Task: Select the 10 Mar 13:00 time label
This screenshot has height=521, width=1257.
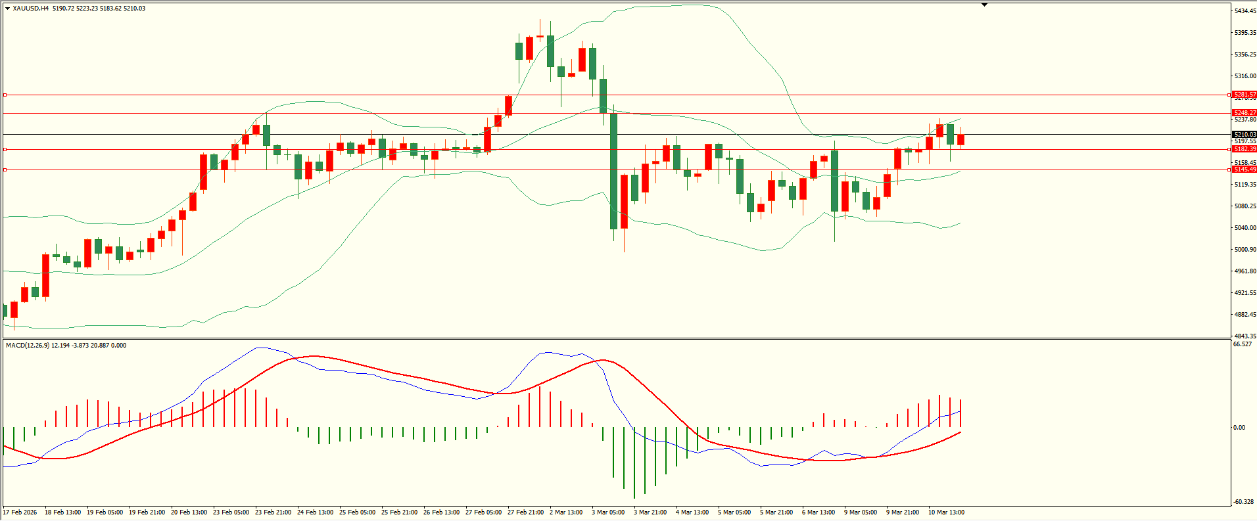Action: [946, 512]
